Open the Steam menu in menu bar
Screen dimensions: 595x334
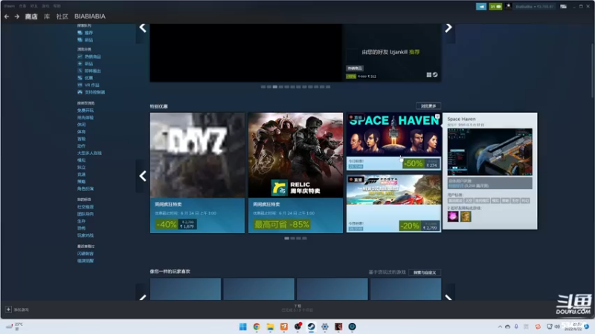click(10, 6)
